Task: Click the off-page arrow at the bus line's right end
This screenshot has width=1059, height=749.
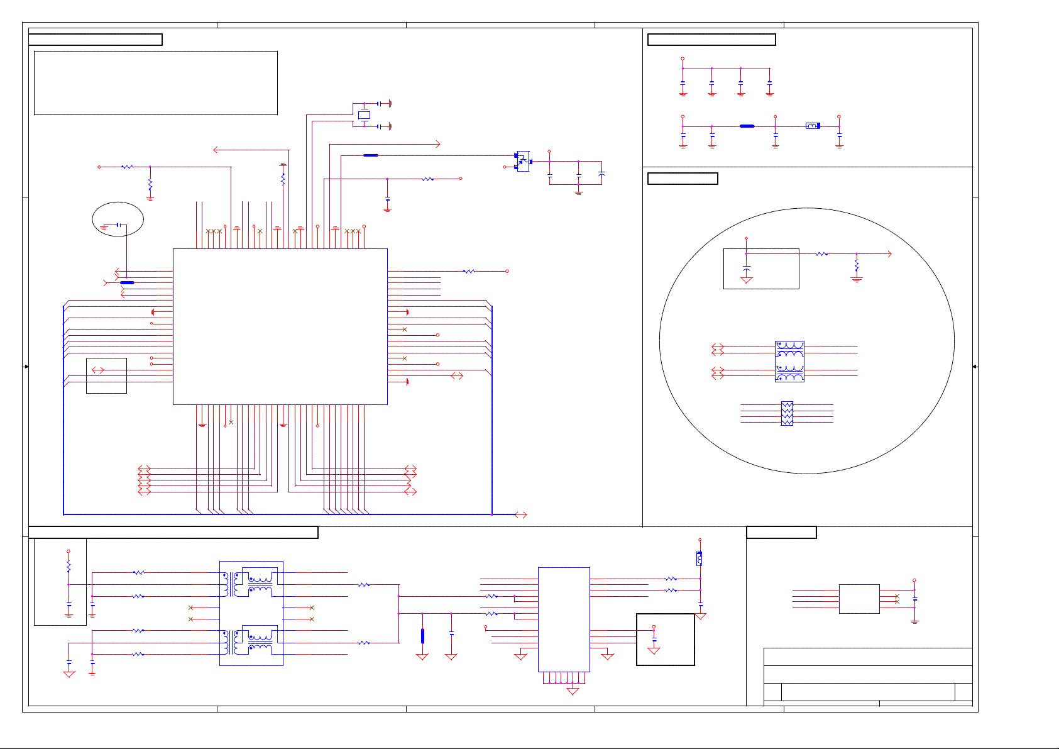Action: click(x=521, y=515)
